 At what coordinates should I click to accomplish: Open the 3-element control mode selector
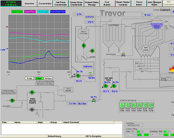coord(165,10)
